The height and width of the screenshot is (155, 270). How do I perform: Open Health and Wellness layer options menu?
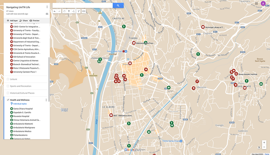(46, 100)
